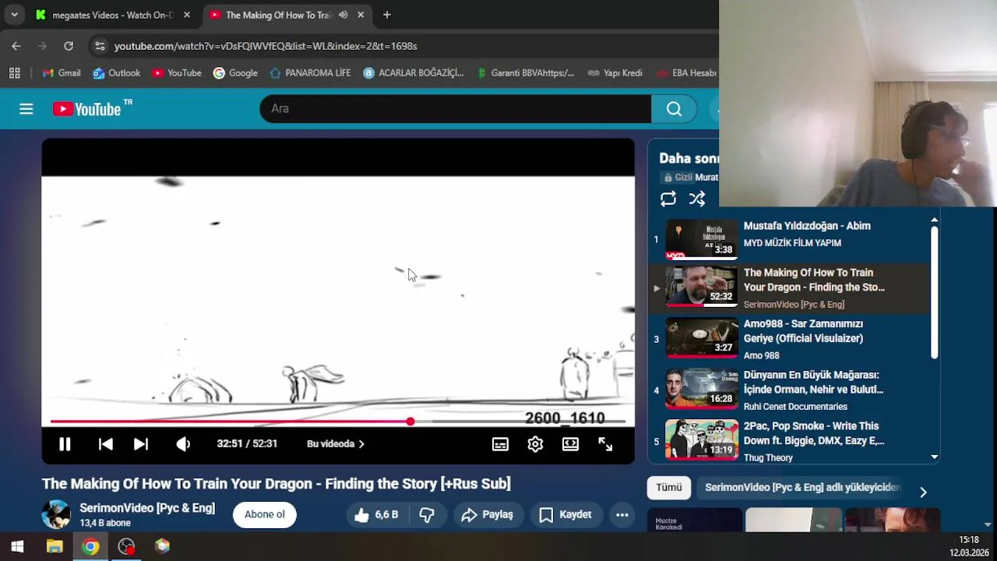Click the URL address bar

[265, 46]
